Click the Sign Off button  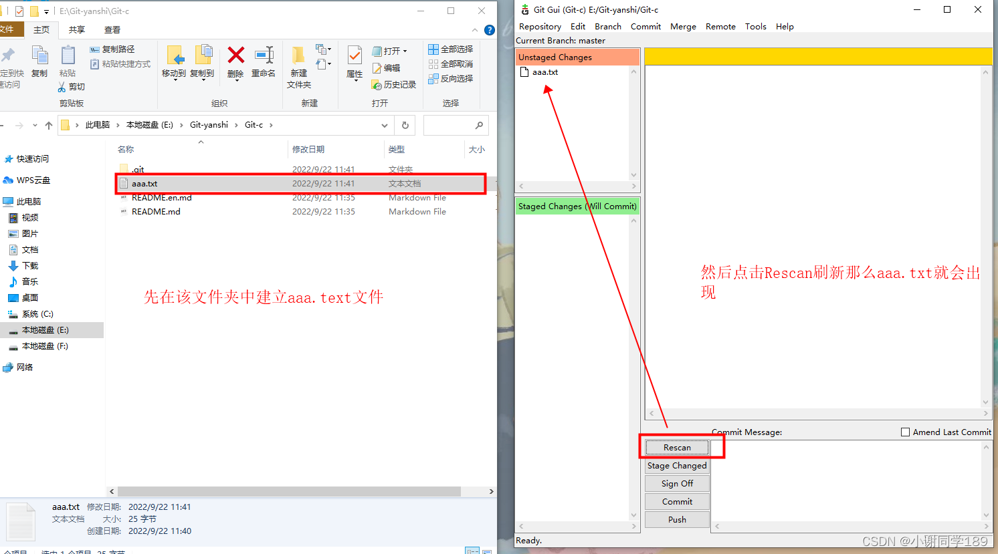coord(677,484)
